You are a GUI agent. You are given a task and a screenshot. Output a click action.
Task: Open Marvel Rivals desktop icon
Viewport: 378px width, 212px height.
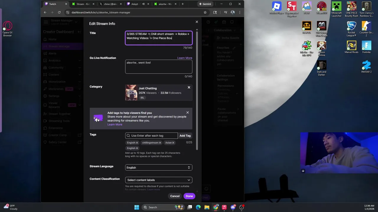point(351,47)
